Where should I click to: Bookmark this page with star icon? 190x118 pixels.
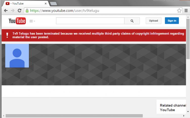179,11
